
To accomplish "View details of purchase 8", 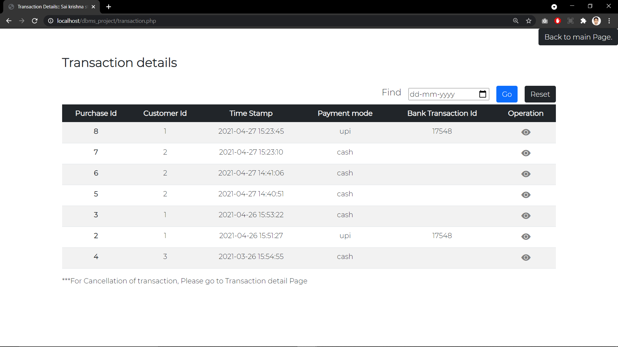I will point(526,132).
